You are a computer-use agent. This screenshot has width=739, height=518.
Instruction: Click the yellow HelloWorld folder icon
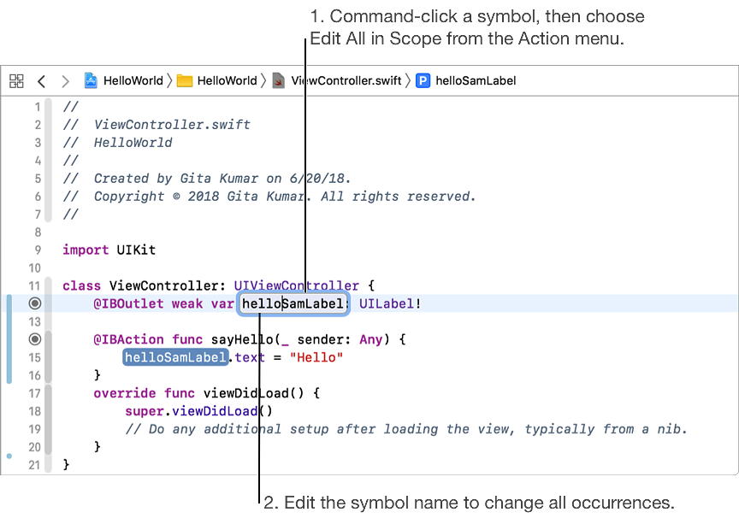[x=184, y=81]
